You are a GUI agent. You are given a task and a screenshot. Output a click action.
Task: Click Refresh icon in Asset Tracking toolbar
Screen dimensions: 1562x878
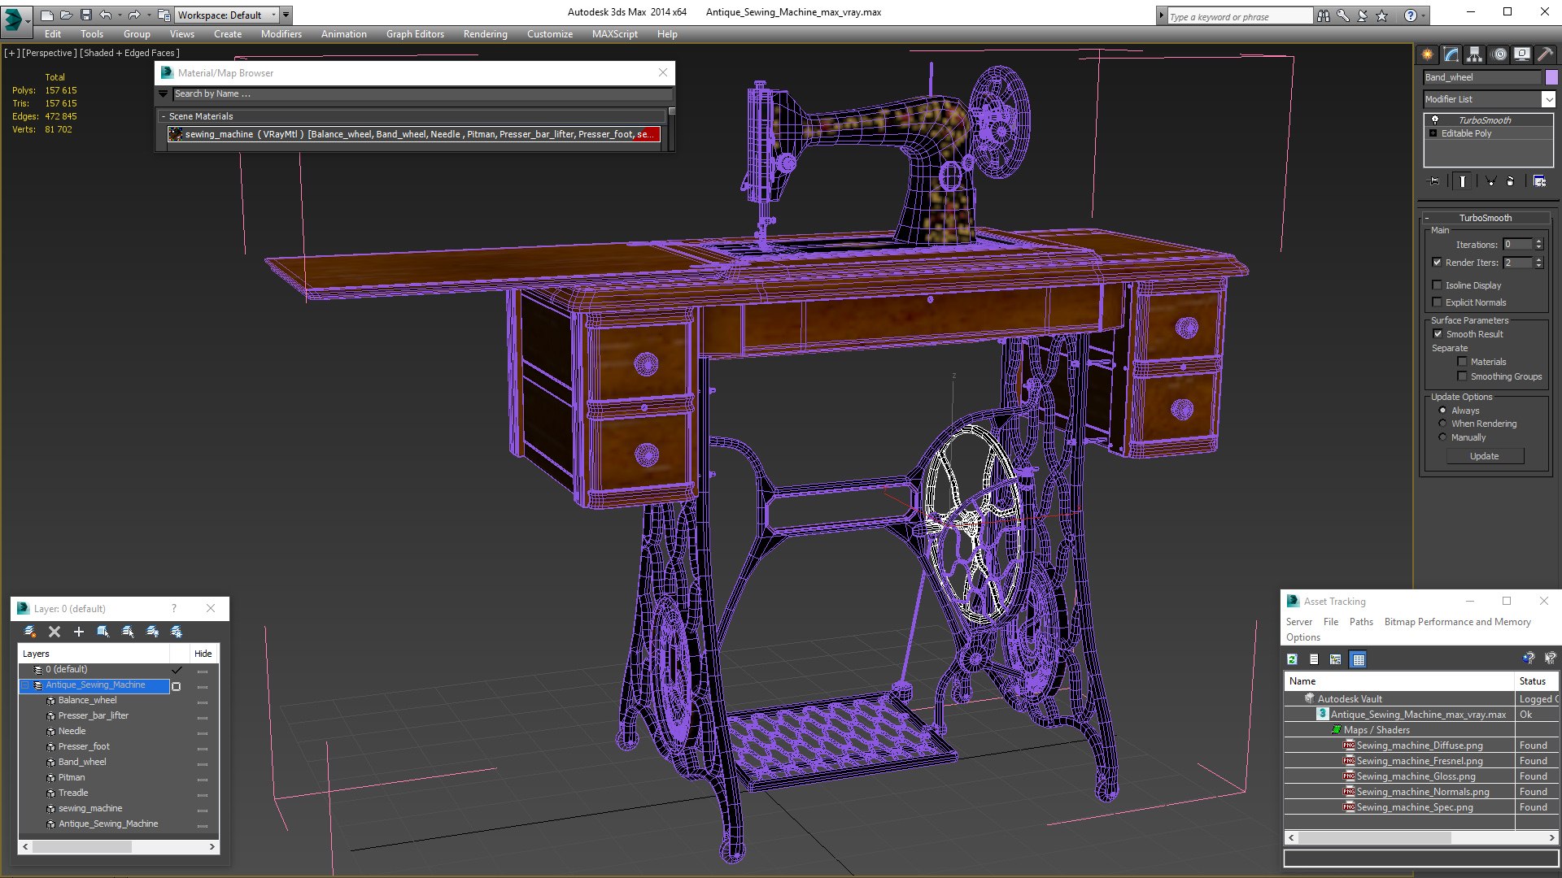pos(1292,659)
